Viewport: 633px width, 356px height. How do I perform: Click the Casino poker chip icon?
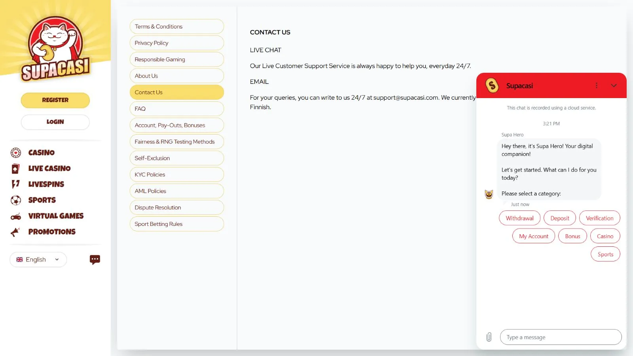(x=16, y=153)
